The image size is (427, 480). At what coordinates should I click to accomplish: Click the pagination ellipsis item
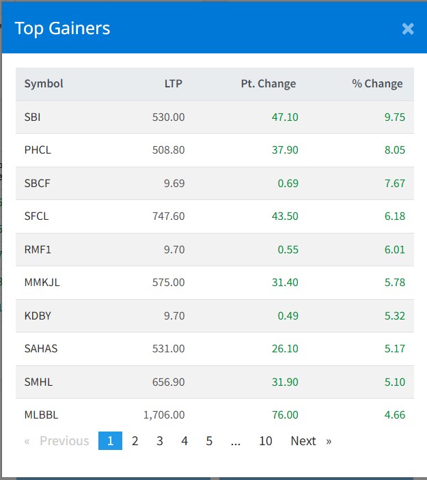pos(236,441)
